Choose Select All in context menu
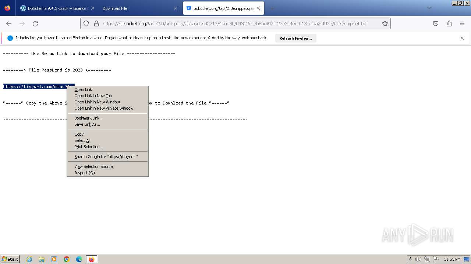471x264 pixels. 107,140
